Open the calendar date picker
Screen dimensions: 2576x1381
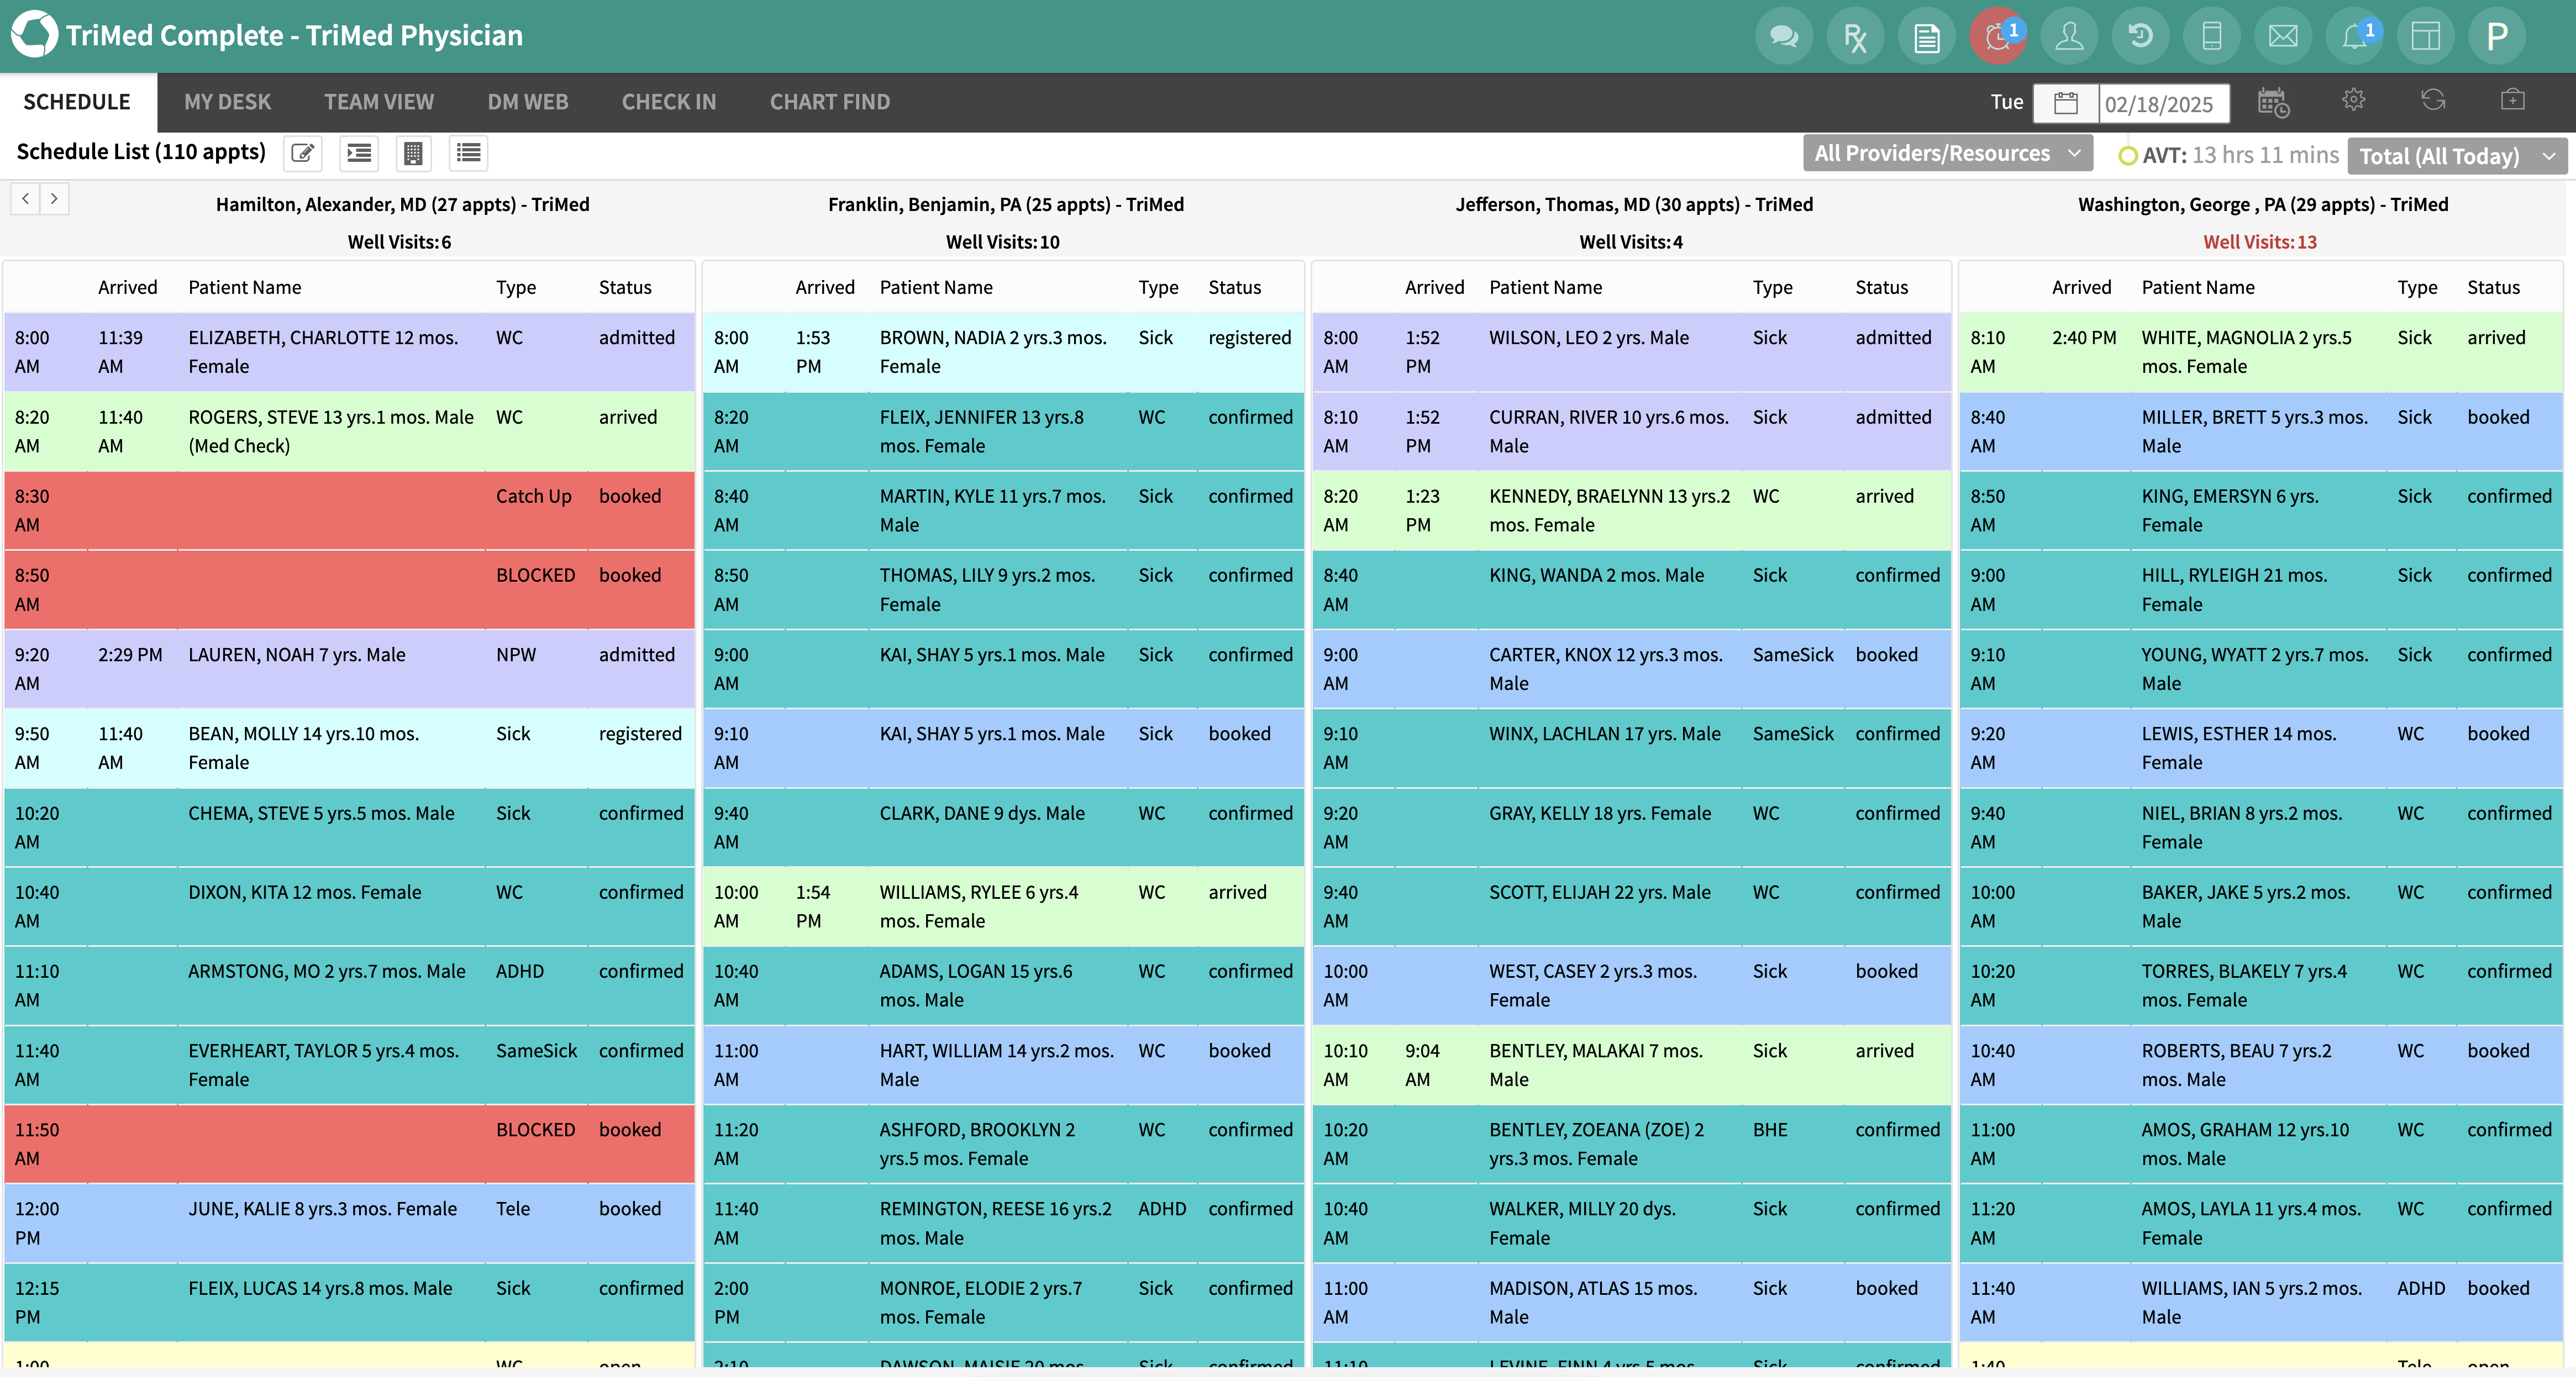pyautogui.click(x=2066, y=102)
